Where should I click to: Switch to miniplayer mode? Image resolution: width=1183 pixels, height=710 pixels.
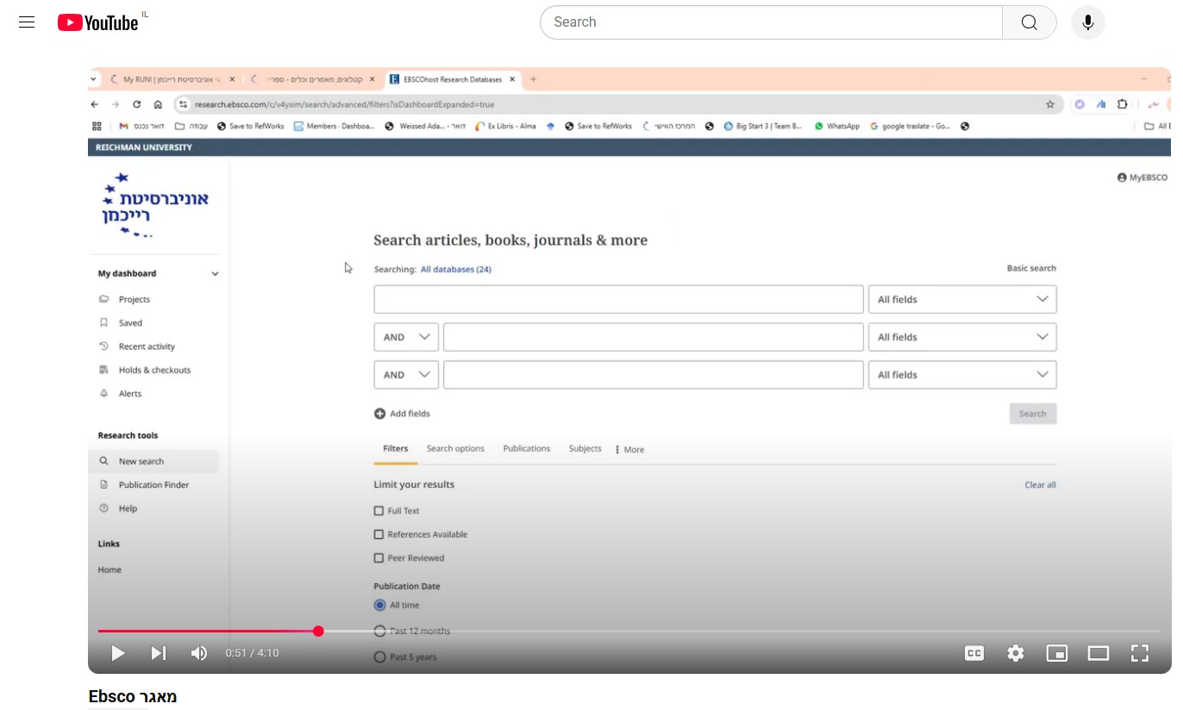(x=1057, y=653)
